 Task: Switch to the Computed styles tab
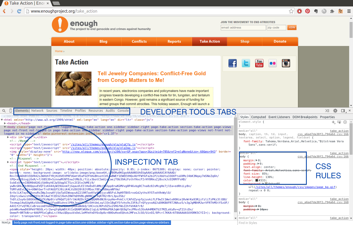(x=259, y=117)
